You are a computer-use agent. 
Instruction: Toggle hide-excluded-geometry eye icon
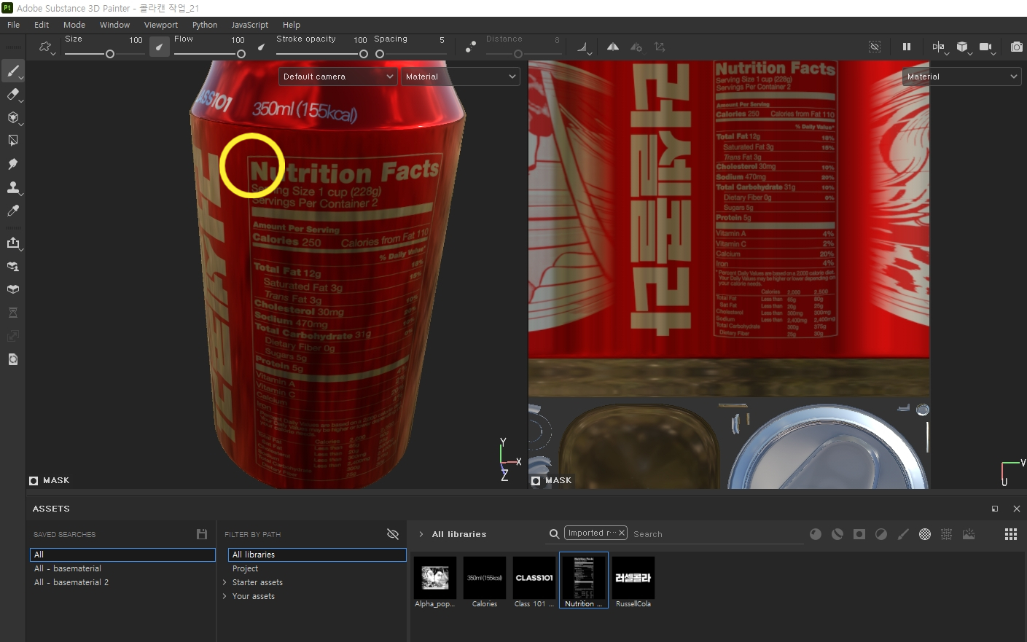875,47
